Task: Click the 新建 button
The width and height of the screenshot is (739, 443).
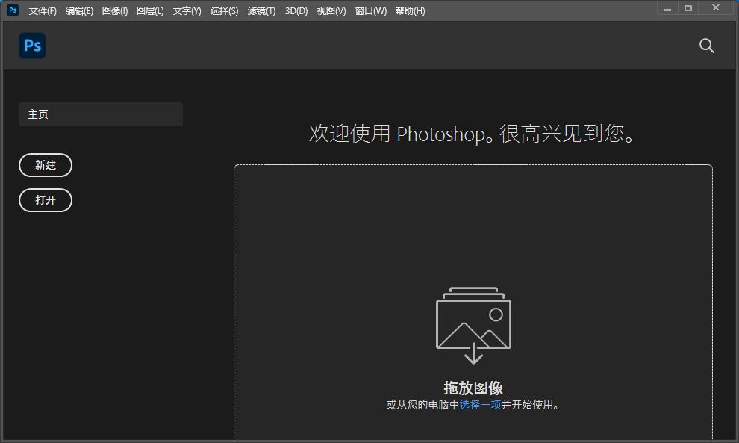Action: coord(46,165)
